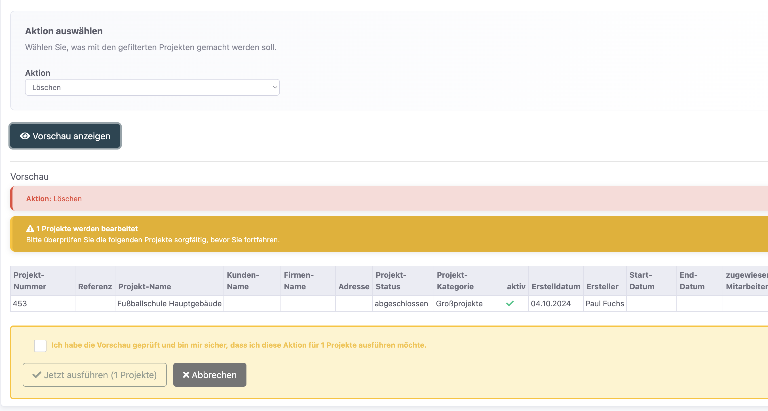
Task: Click the X icon in the Abbrechen button
Action: click(x=186, y=375)
